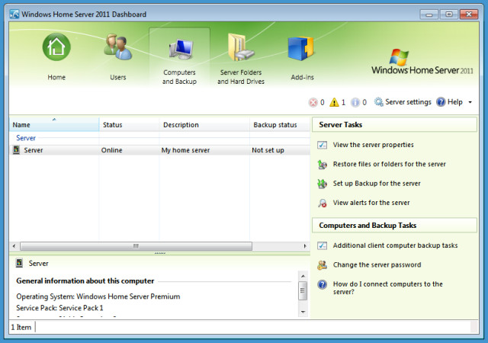488x343 pixels.
Task: Click horizontal scrollbar left arrow
Action: click(x=14, y=246)
